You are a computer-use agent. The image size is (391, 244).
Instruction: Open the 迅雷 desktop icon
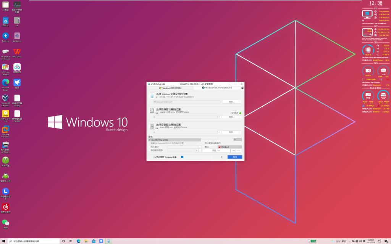tap(17, 83)
